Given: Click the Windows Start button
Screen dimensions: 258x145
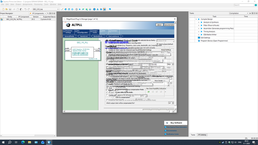Looking at the screenshot, I should (x=3, y=142).
